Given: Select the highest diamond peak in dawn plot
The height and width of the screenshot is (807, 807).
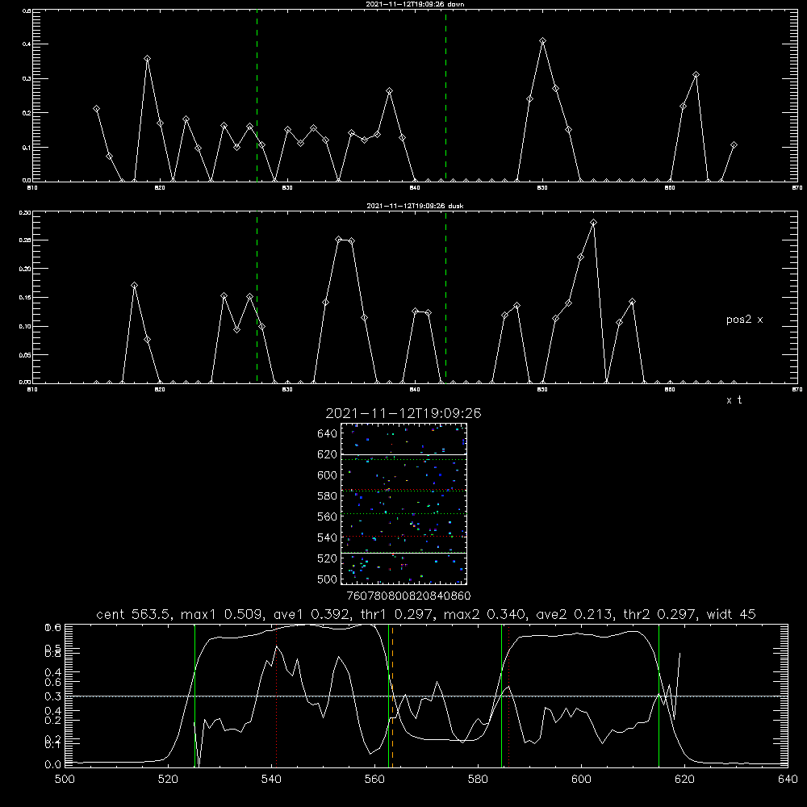Looking at the screenshot, I should point(542,40).
